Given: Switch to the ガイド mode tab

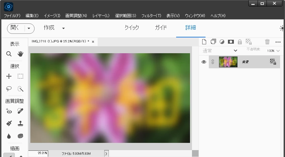Looking at the screenshot, I should tap(161, 28).
